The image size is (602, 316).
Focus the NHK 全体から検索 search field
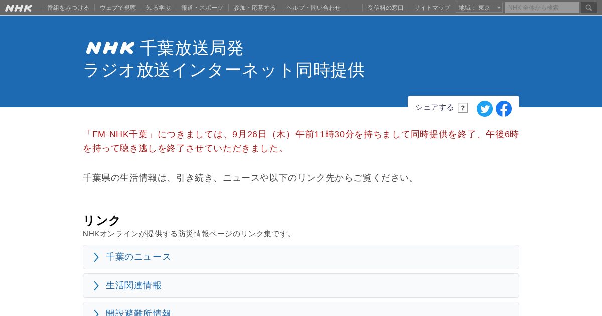(542, 8)
